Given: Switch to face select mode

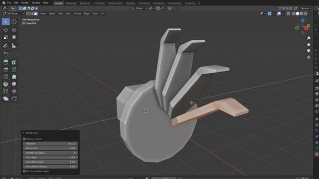Looking at the screenshot, I should click(x=36, y=13).
